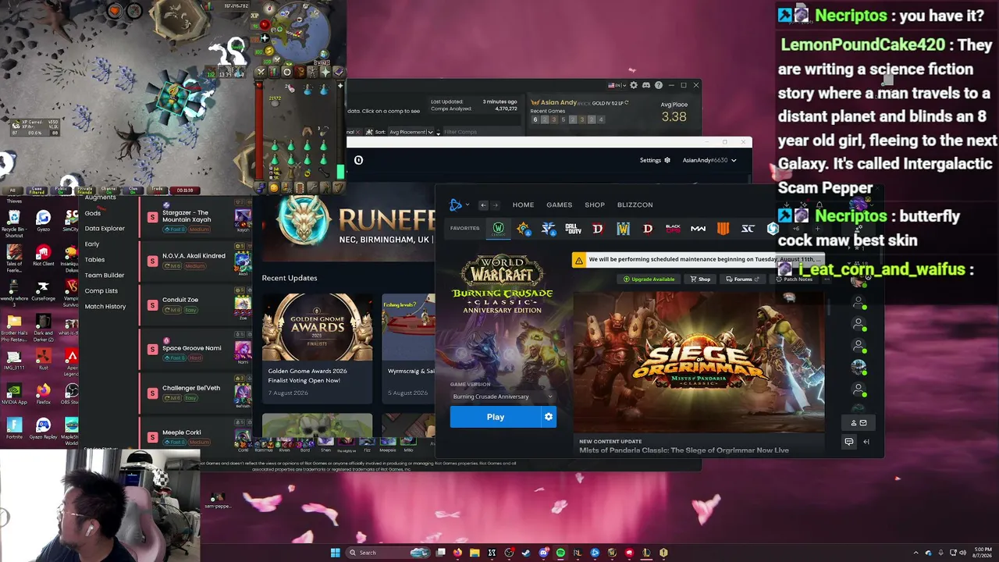This screenshot has height=562, width=999.
Task: Open the Fortnite desktop shortcut
Action: point(14,427)
